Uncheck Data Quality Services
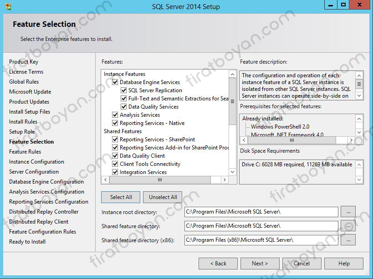Screen dimensions: 373x279 pyautogui.click(x=124, y=107)
